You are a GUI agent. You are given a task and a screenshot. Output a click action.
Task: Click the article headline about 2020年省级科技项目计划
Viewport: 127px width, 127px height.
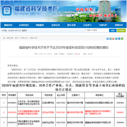pos(63,48)
